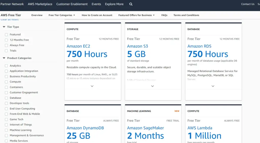Click FREE TRIAL on SageMaker card
The height and width of the screenshot is (143, 260).
[x=173, y=121]
